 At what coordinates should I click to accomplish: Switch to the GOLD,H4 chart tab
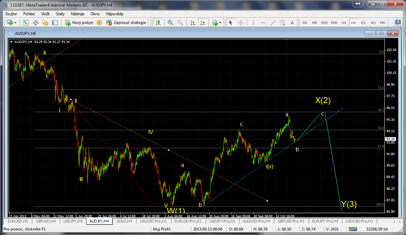[x=124, y=221]
